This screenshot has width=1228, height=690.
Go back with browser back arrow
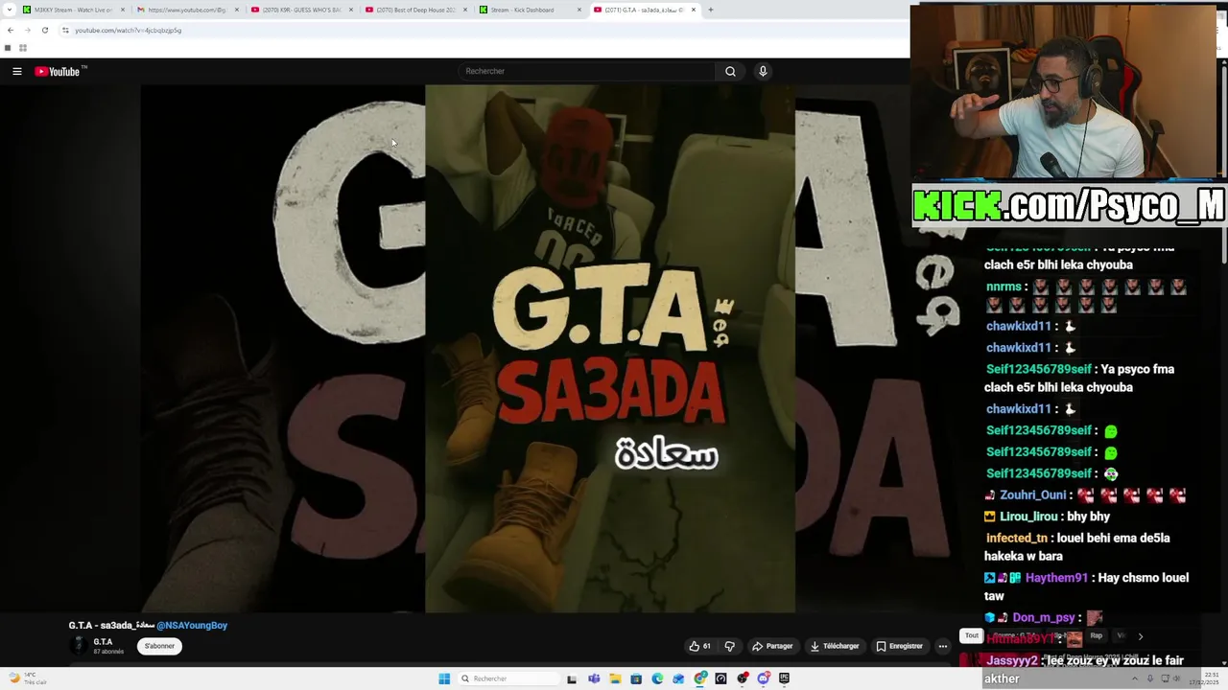[x=11, y=30]
